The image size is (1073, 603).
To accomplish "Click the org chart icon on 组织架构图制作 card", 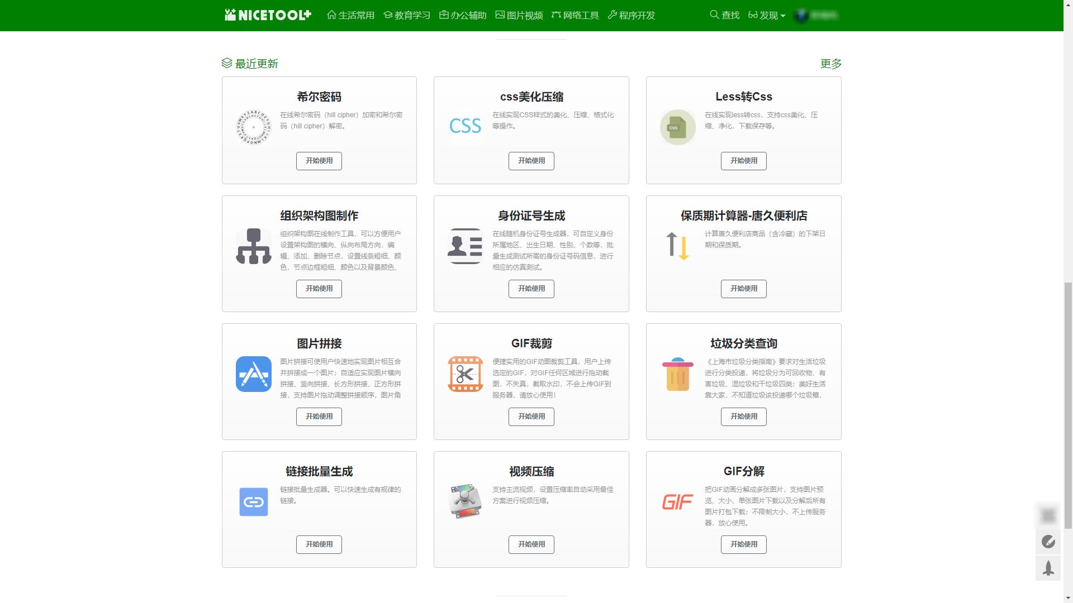I will [253, 246].
